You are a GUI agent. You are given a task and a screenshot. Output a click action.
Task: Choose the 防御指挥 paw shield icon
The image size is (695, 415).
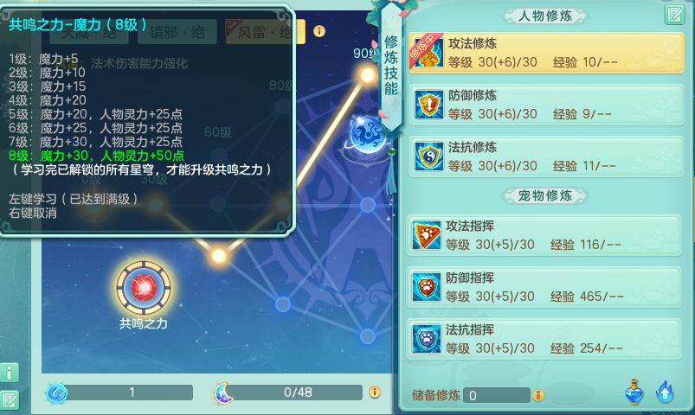(x=427, y=287)
